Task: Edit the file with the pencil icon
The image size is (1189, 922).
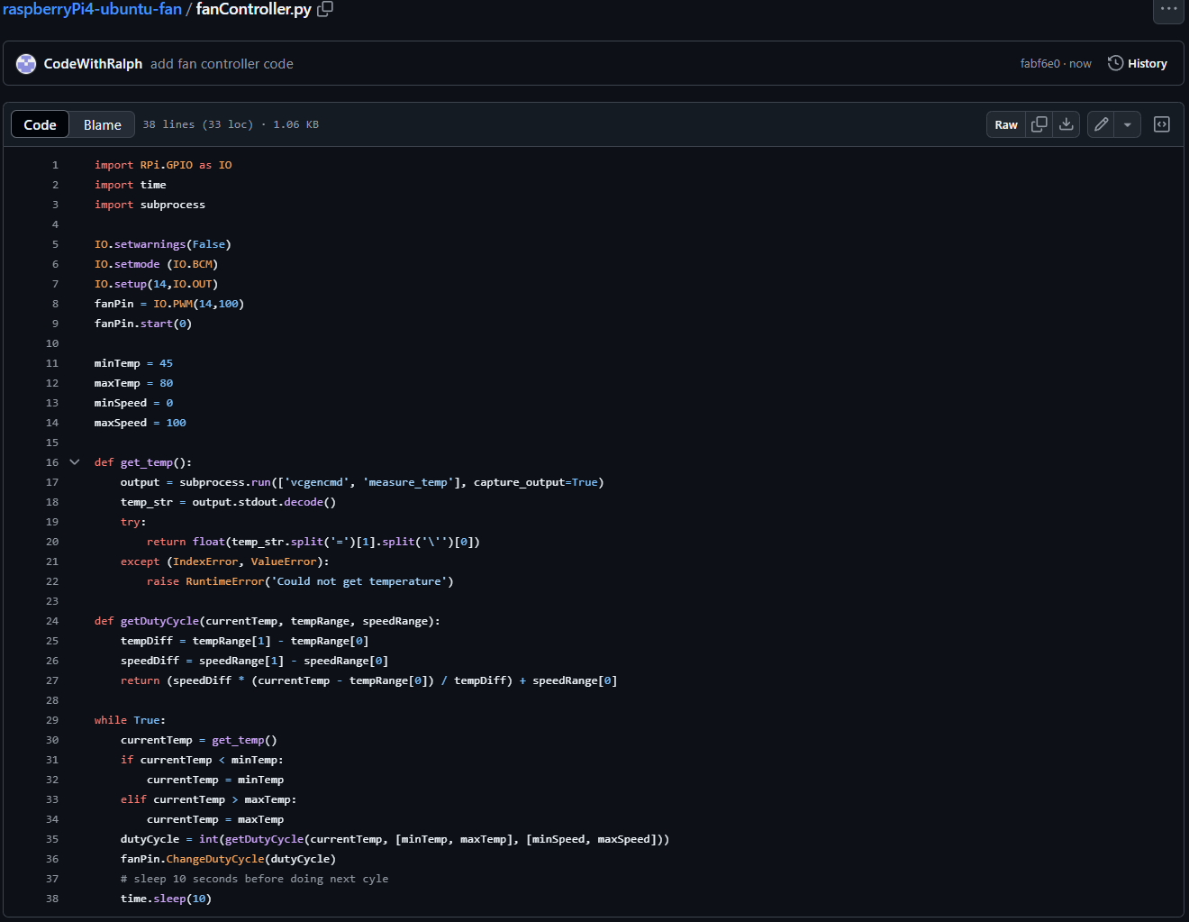Action: (x=1101, y=124)
